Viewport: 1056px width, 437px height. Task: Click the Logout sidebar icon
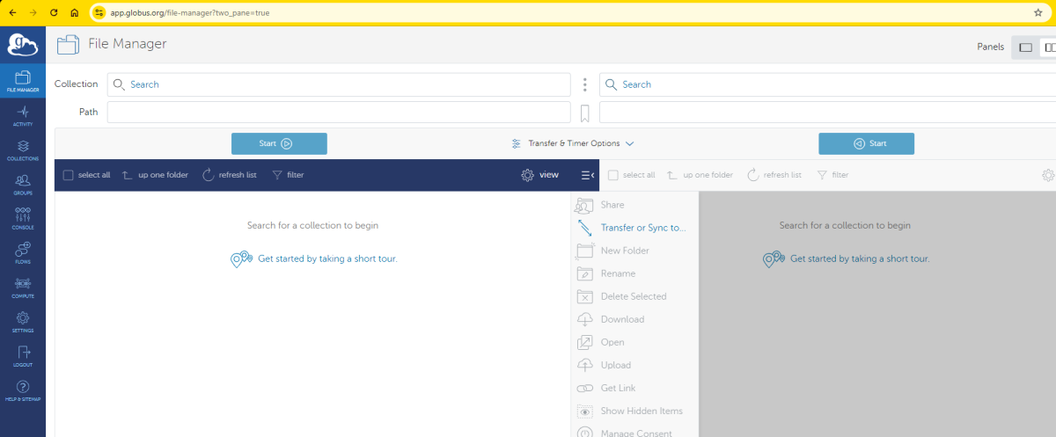coord(23,355)
